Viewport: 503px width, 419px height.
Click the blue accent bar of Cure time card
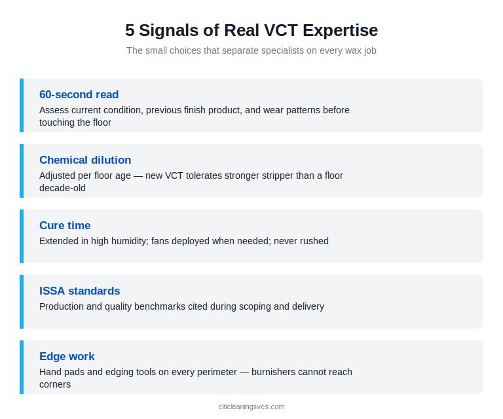click(x=22, y=236)
